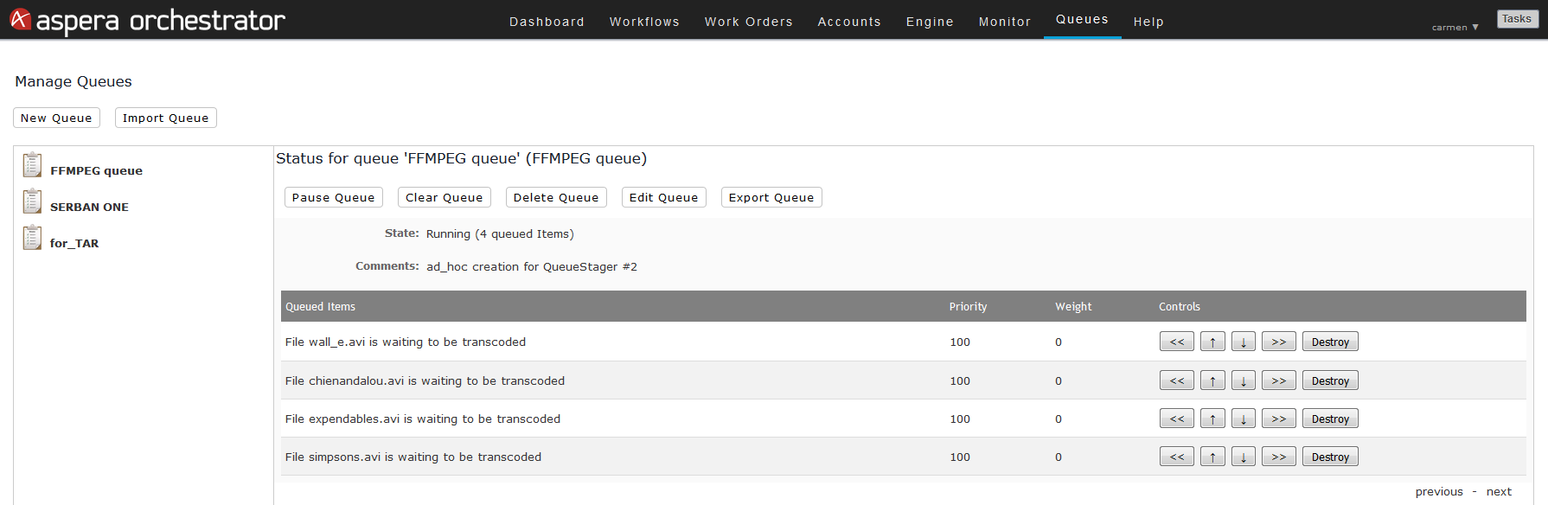Click the 'ad_hoc creation for QueueStager #2' comment
This screenshot has height=505, width=1548.
point(532,266)
